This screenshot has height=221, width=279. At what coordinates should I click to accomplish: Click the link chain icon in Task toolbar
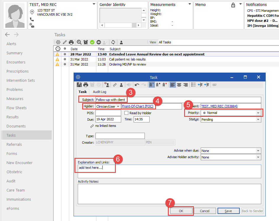[x=115, y=85]
